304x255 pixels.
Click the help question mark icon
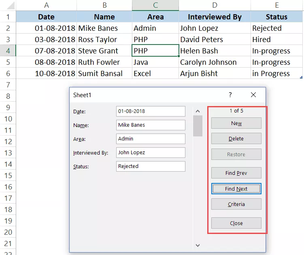[x=230, y=95]
